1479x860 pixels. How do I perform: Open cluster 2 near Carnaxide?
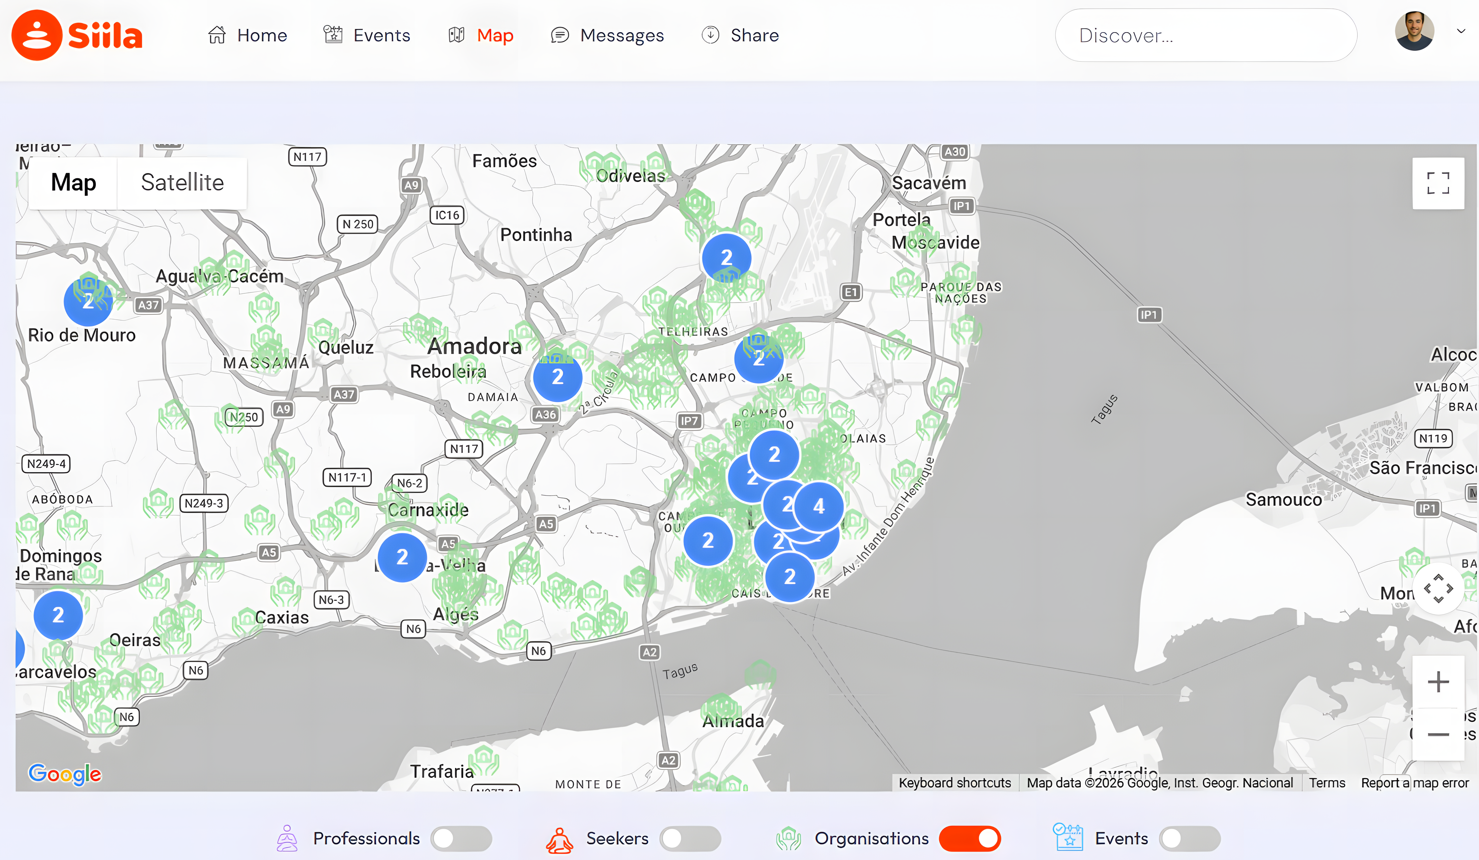(402, 557)
